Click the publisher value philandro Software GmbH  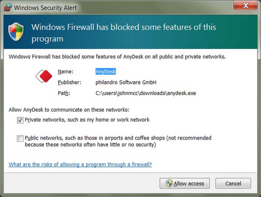tap(126, 83)
